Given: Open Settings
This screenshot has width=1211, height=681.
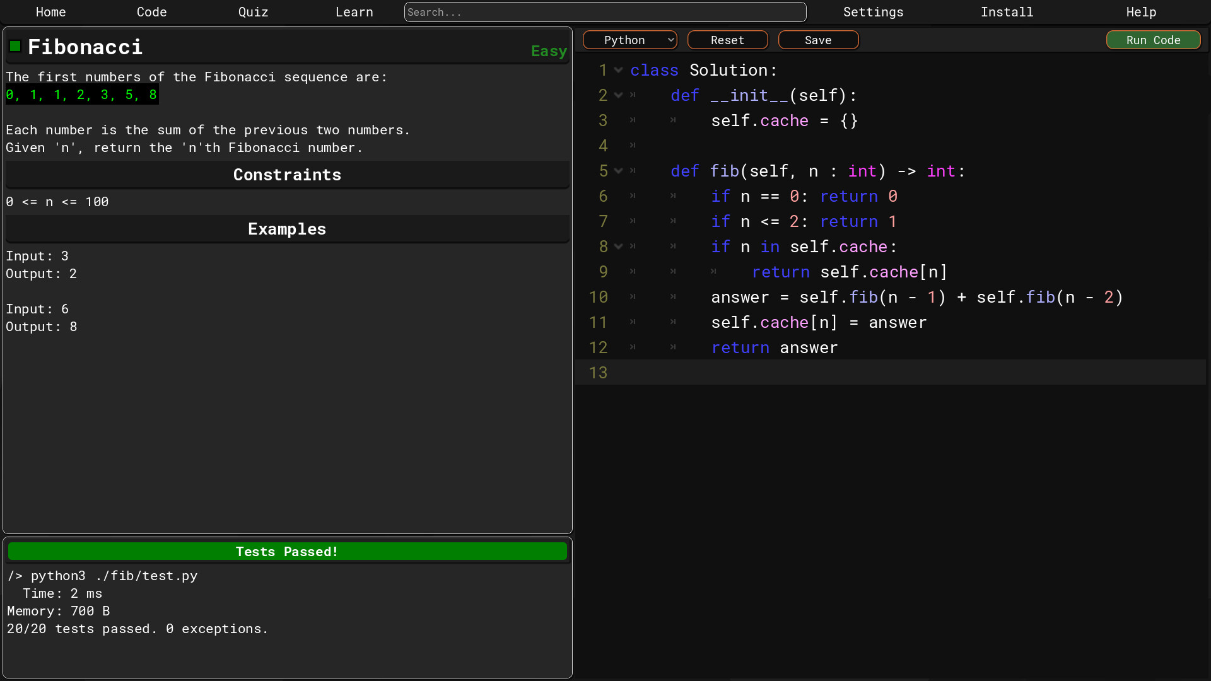Looking at the screenshot, I should (873, 12).
